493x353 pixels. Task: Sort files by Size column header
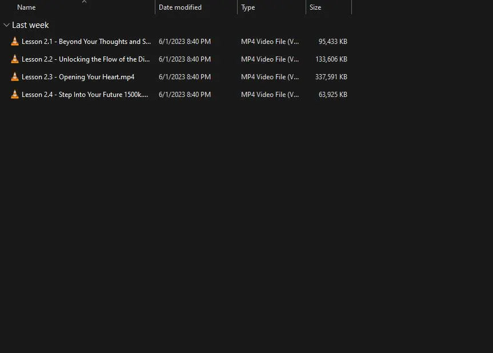(315, 7)
